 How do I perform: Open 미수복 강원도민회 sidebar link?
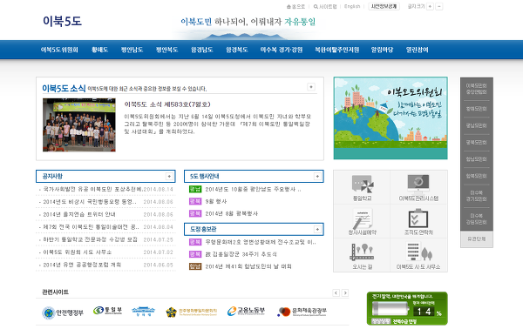(x=476, y=218)
